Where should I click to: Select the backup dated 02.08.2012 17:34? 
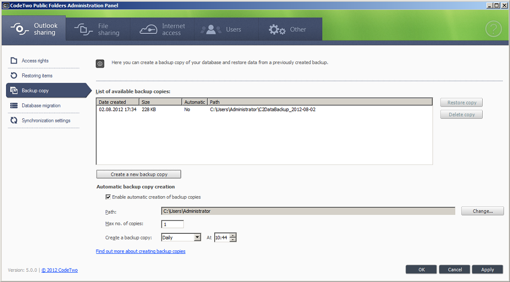[117, 109]
